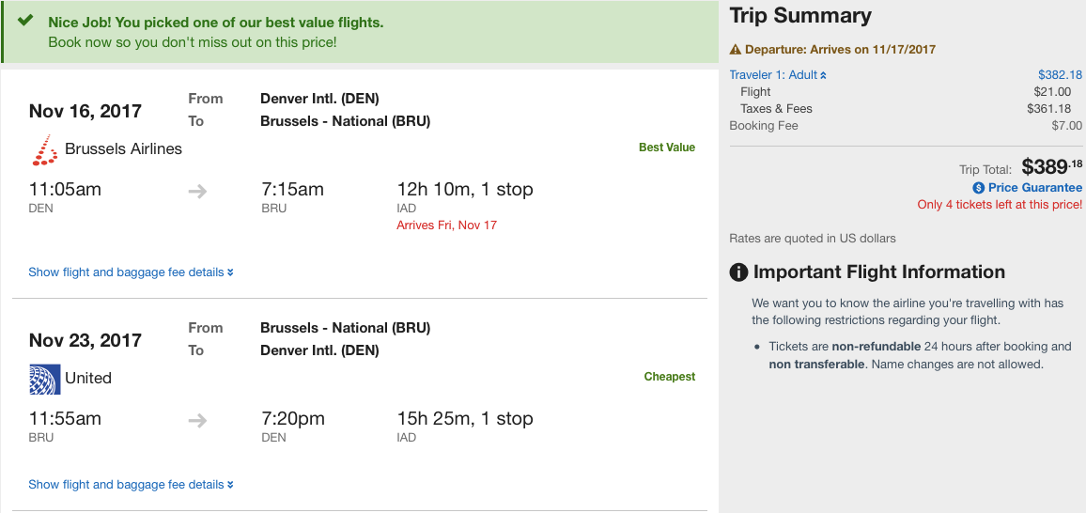Expand outbound flight and baggage fee details
Image resolution: width=1086 pixels, height=513 pixels.
tap(131, 272)
